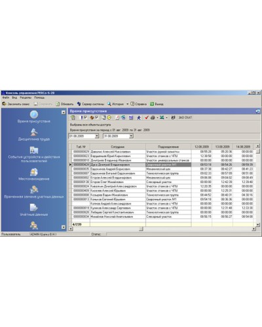Open the Учётные данные sidebar icon
The width and height of the screenshot is (262, 327).
34,207
